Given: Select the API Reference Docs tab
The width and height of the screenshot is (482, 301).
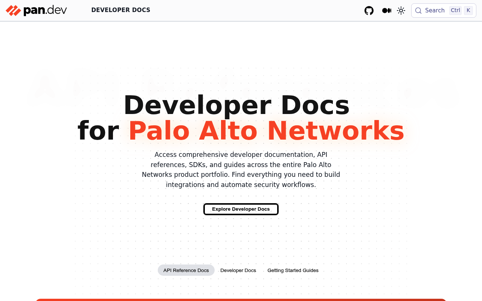Looking at the screenshot, I should coord(186,270).
